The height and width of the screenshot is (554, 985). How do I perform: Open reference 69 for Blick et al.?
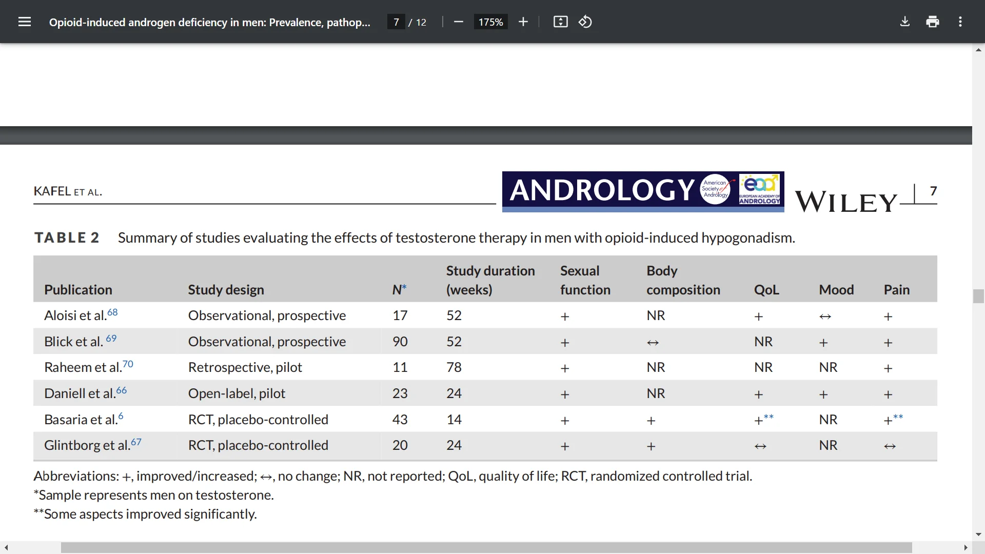pos(111,338)
